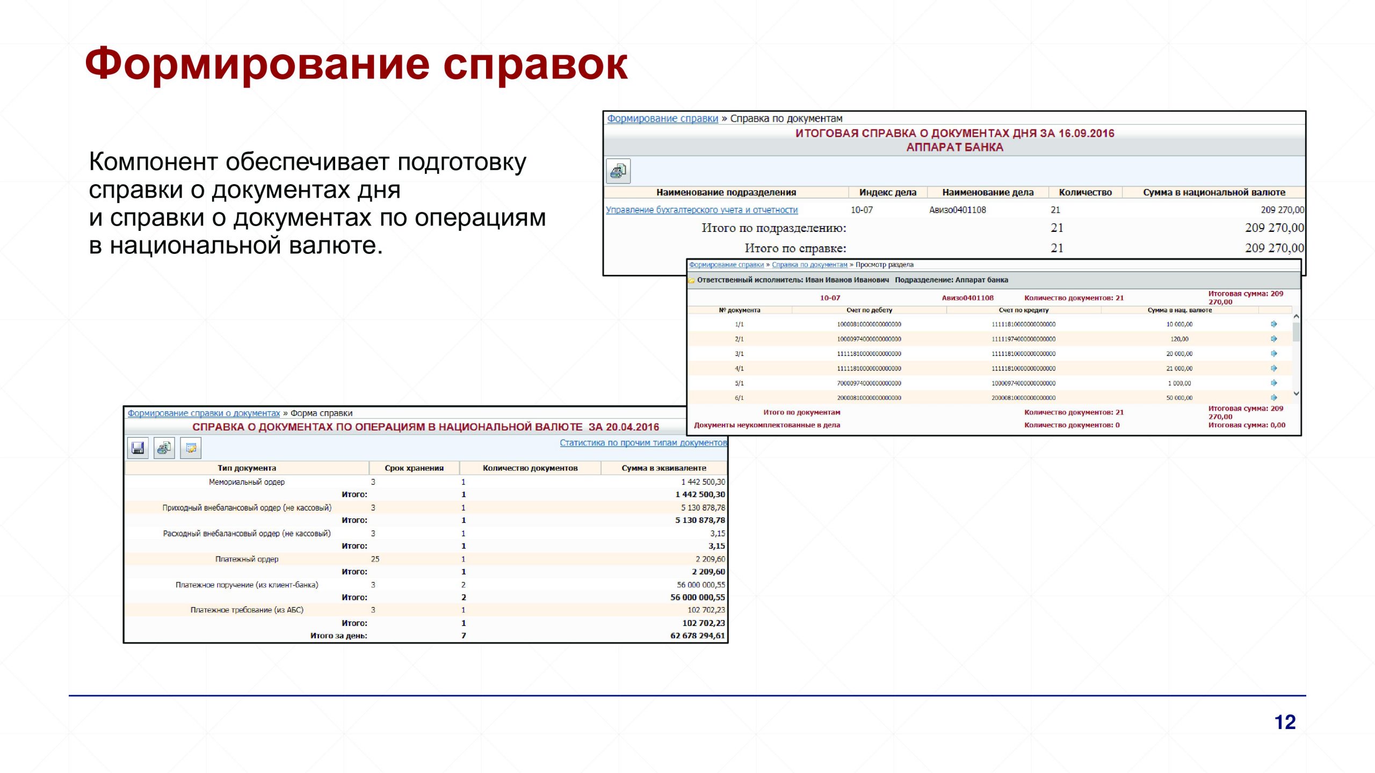Select the 'Платежное требование (из АБС)' row
1375x773 pixels.
click(x=426, y=610)
